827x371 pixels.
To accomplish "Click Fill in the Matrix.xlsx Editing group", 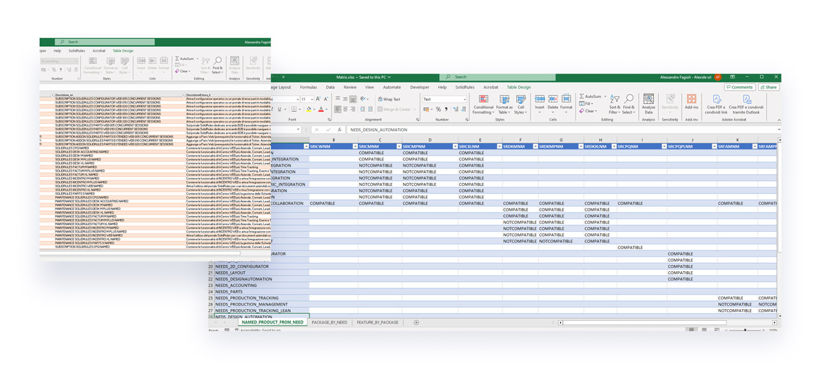I will click(x=587, y=104).
